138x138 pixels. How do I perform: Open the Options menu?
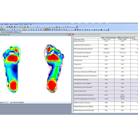(7, 24)
